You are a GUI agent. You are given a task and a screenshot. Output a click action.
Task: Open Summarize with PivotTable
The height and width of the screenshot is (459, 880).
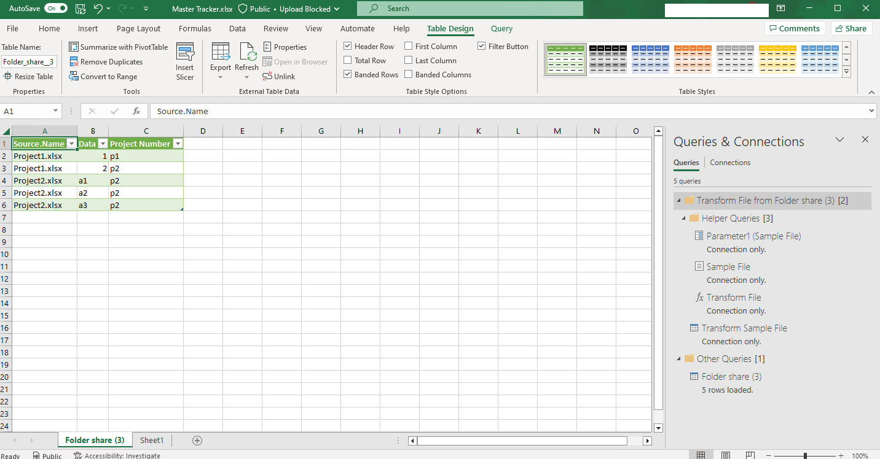119,47
